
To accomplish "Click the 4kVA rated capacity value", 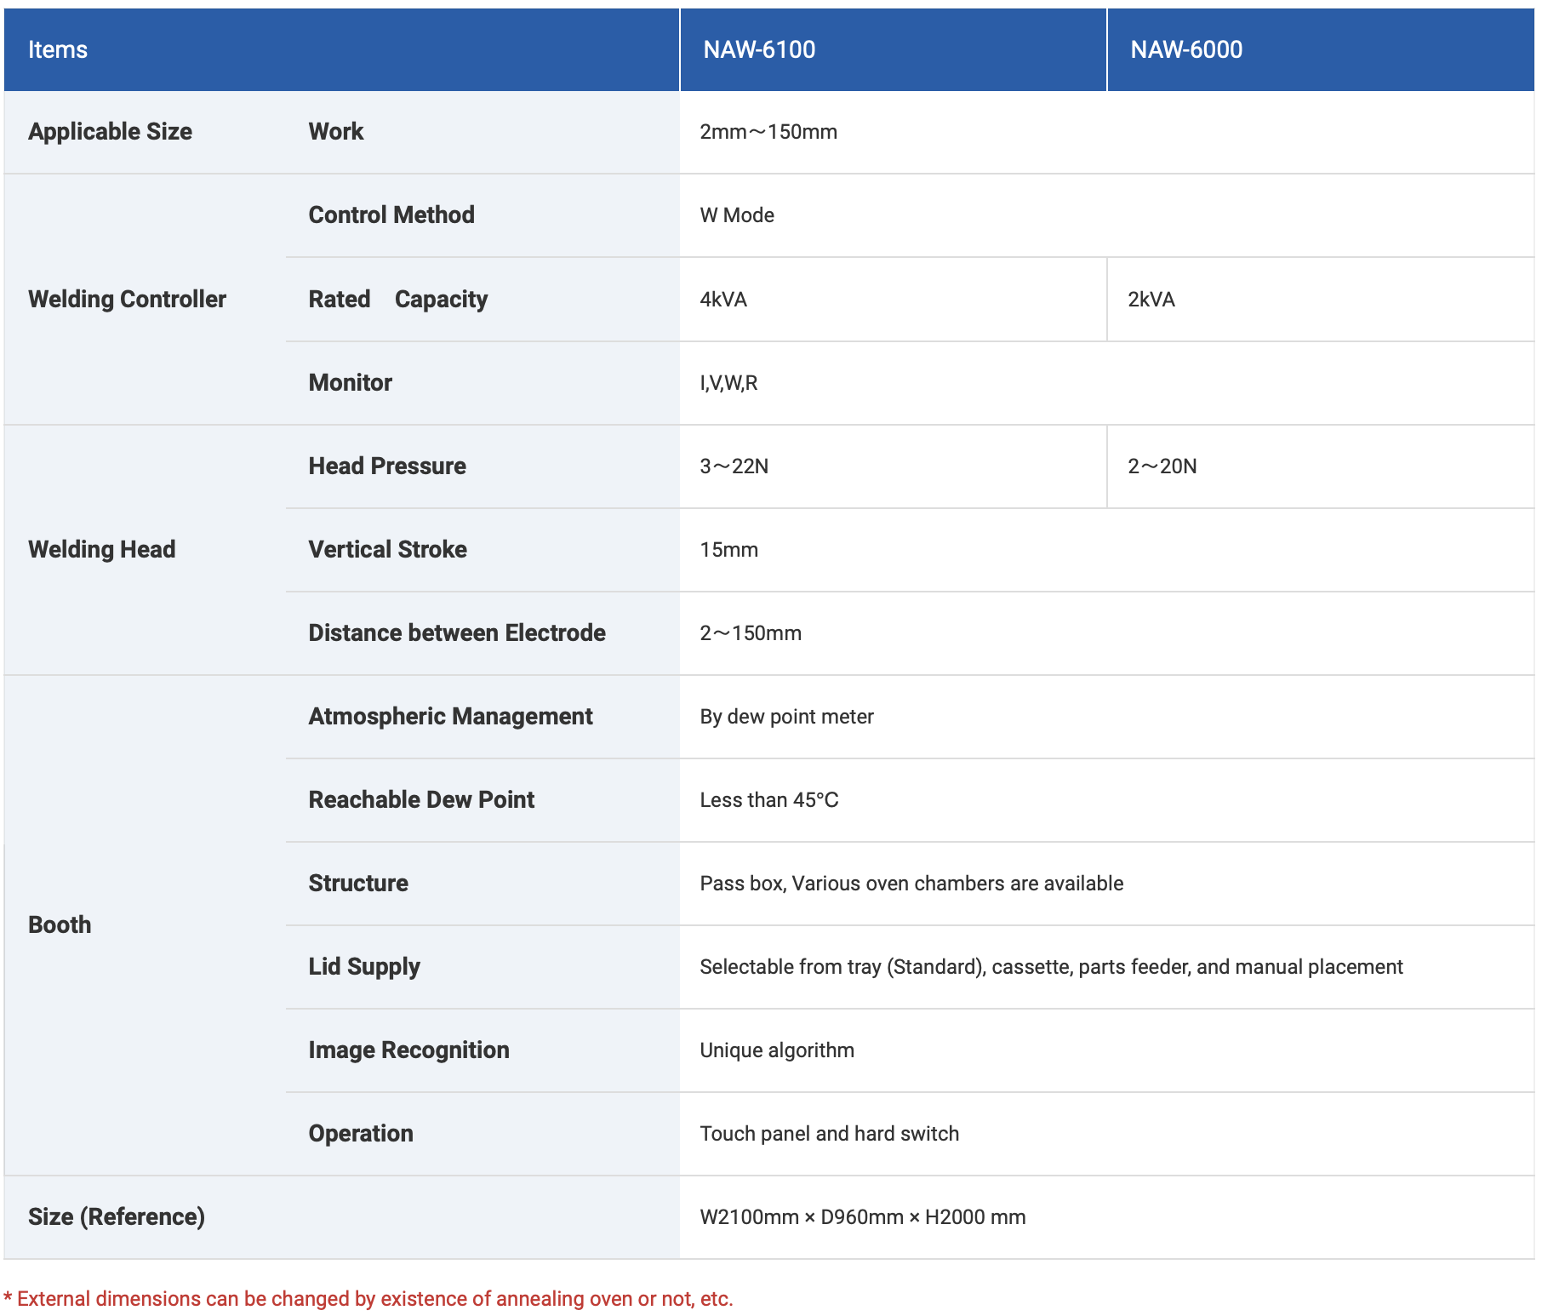I will pyautogui.click(x=723, y=300).
